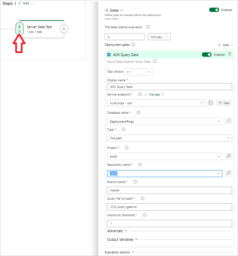Open the Manage service endpoints link
Screen dimensions: 238x256
(x=156, y=95)
